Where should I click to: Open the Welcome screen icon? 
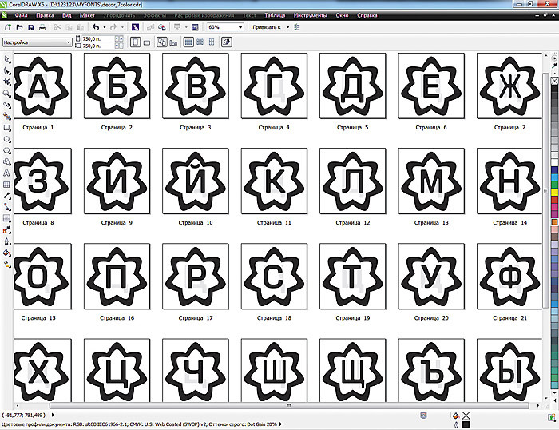(x=195, y=27)
